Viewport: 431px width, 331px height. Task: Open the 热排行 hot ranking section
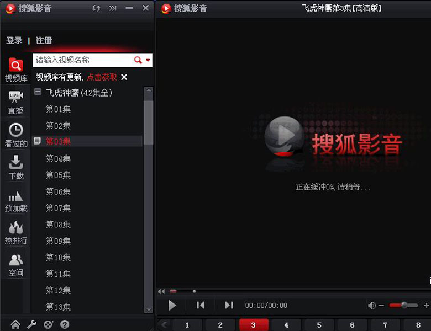15,232
